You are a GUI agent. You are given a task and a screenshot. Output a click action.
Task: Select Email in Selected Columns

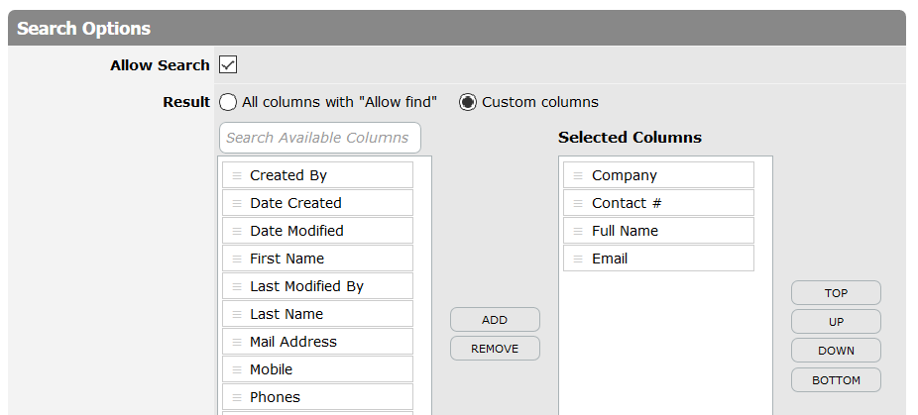[658, 259]
